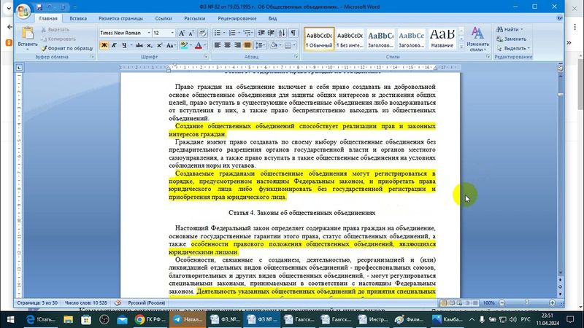
Task: Open the font color dropdown arrow
Action: [205, 45]
